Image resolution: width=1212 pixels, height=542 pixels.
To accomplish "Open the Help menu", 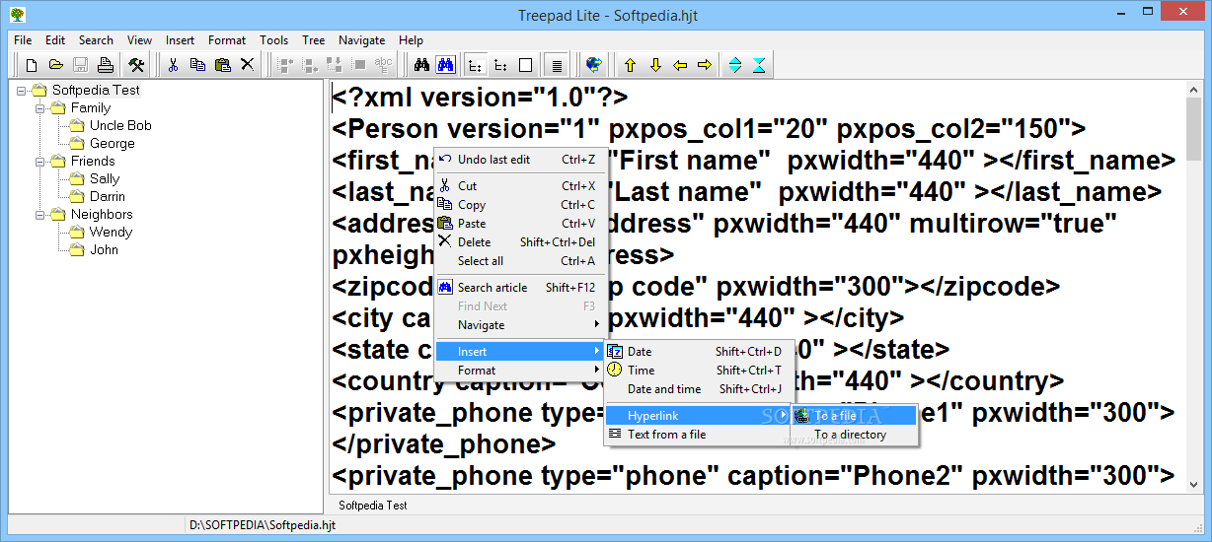I will point(411,40).
